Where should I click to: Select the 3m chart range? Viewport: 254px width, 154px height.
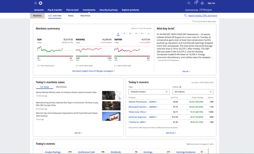tap(142, 33)
